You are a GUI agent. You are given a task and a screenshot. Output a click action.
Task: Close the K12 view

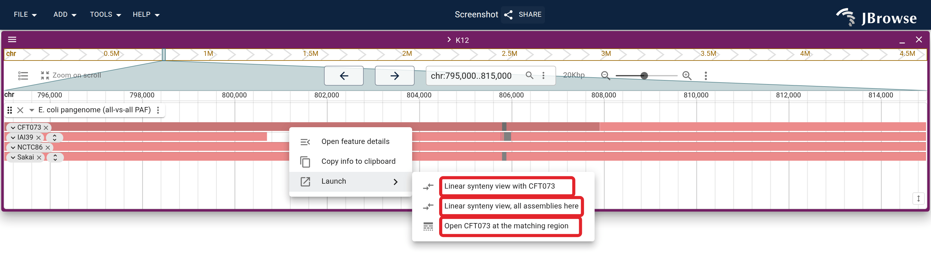[919, 39]
